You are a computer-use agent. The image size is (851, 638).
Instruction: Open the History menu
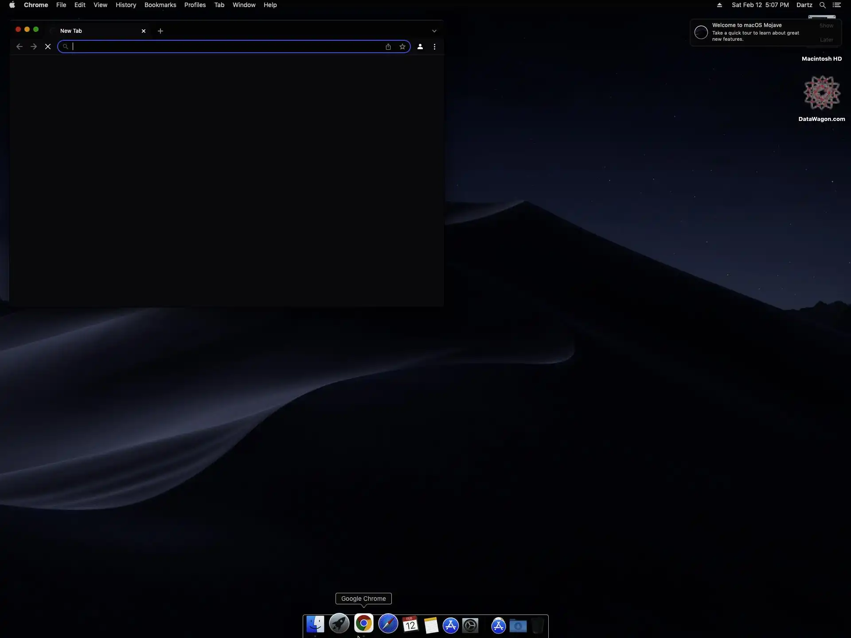126,5
